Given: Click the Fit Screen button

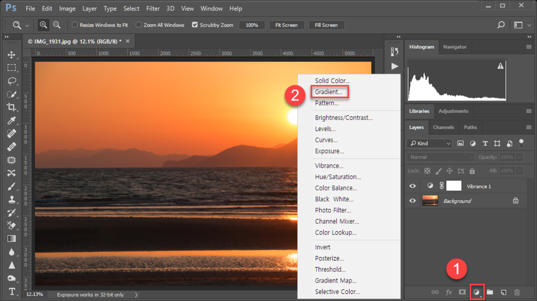Looking at the screenshot, I should tap(286, 25).
